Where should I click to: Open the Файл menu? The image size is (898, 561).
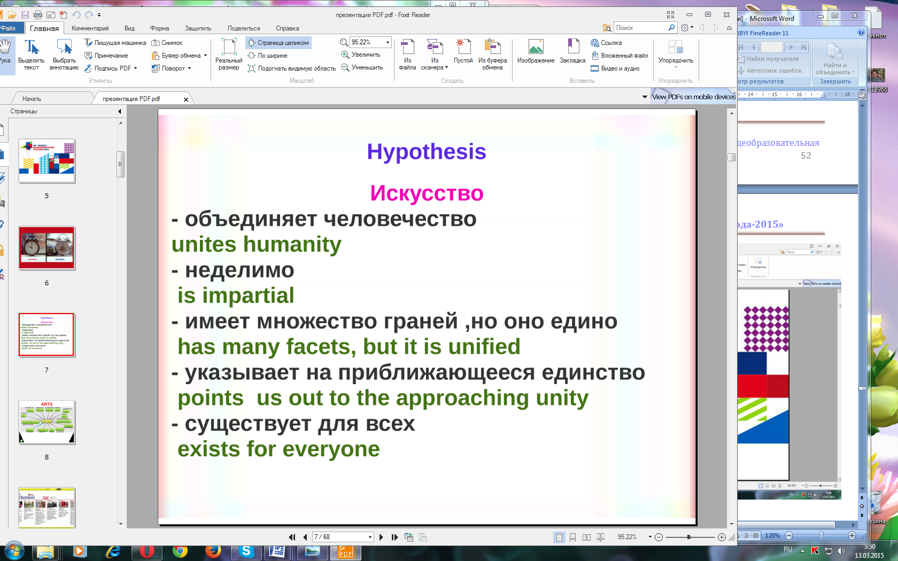pyautogui.click(x=8, y=28)
